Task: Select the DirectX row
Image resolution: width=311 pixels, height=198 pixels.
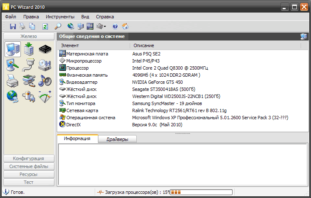Action: click(x=183, y=125)
